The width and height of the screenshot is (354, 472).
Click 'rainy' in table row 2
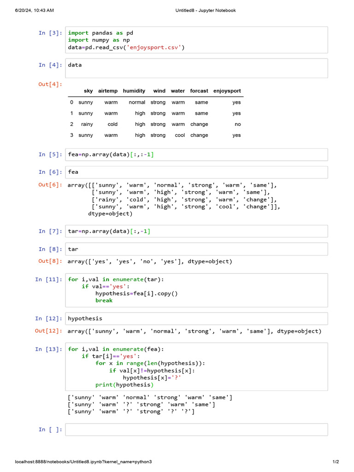tap(87, 124)
